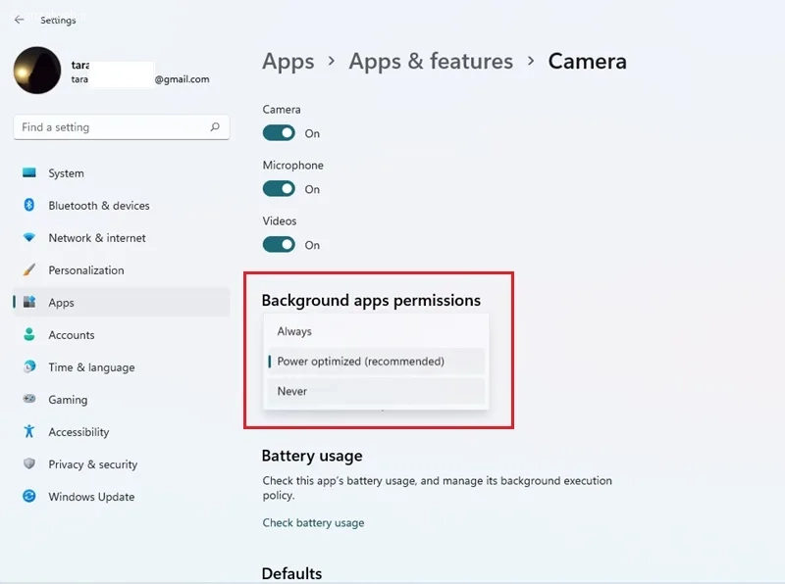Click the Accounts person icon
The image size is (785, 584).
[29, 335]
